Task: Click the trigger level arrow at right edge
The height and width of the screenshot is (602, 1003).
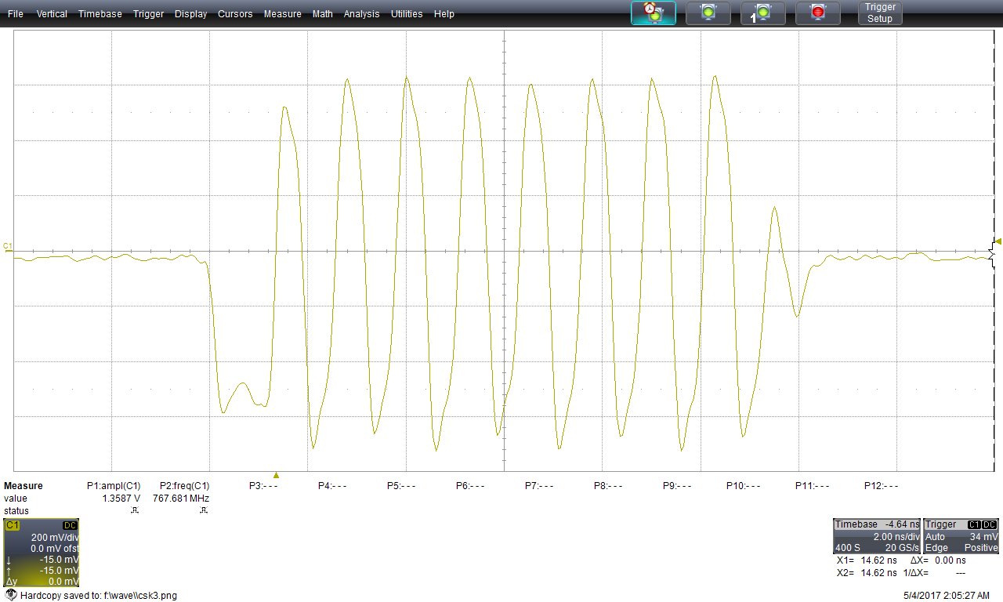Action: click(x=998, y=241)
